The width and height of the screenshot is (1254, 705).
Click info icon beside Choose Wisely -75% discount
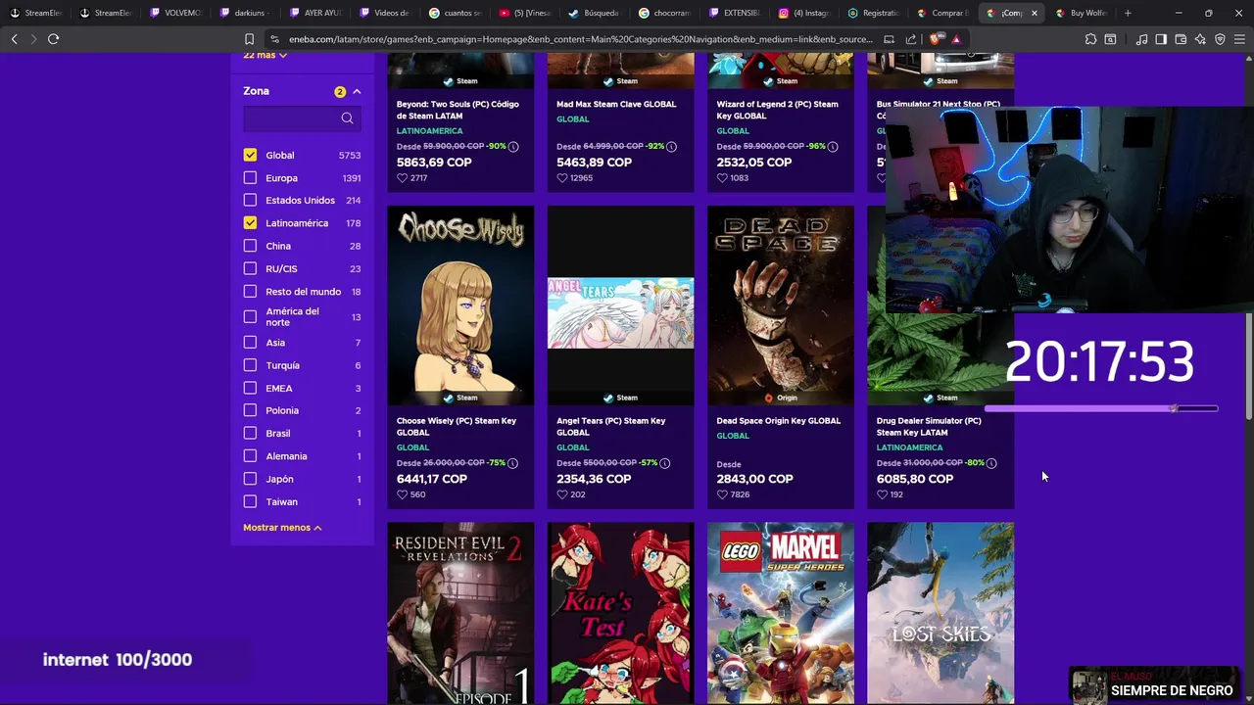[x=513, y=463]
